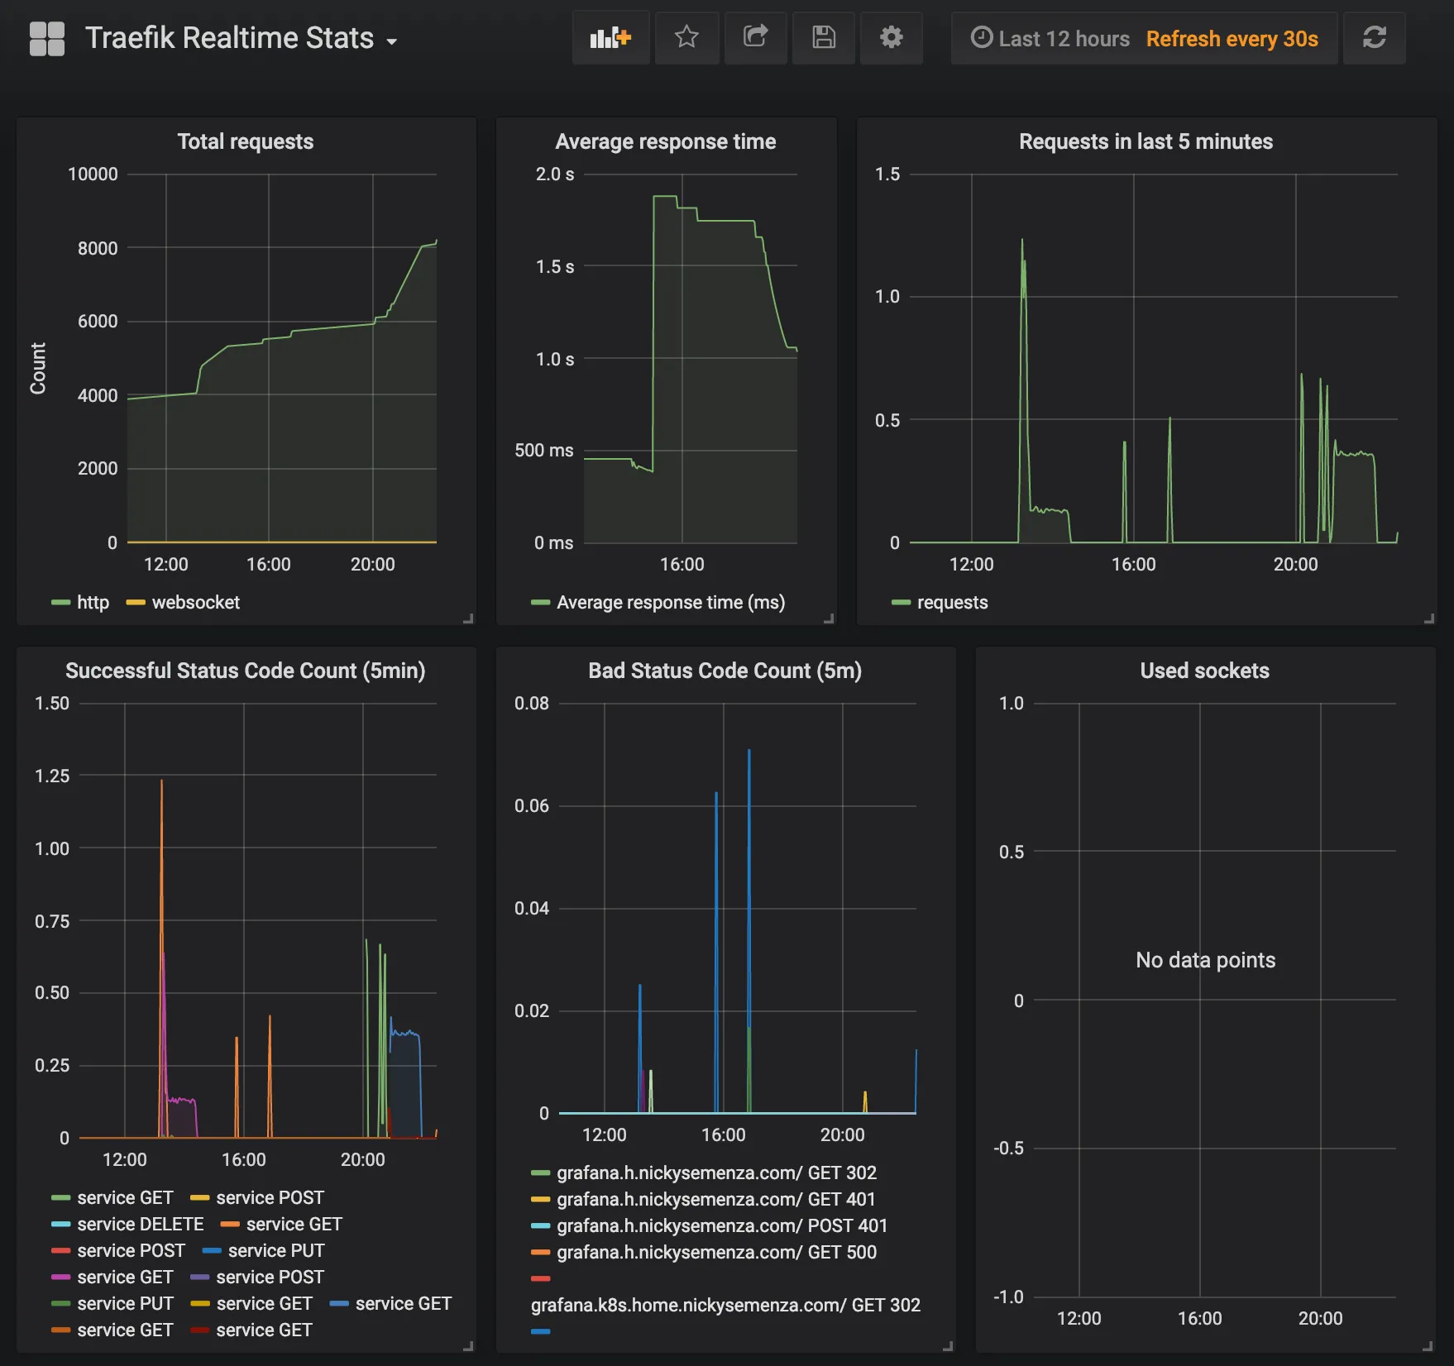Open the Used sockets panel menu

coord(1203,671)
